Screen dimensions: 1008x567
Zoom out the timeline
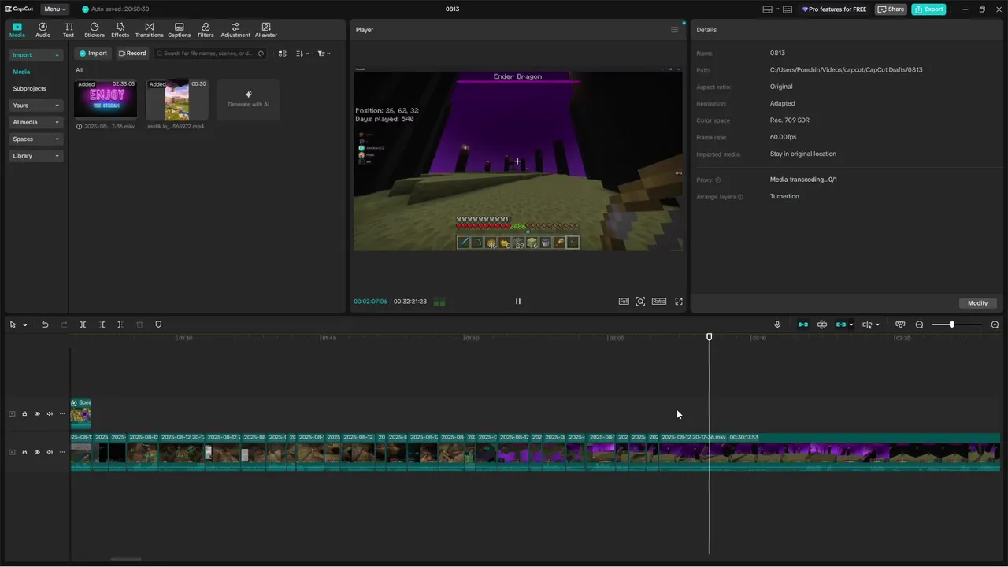919,324
